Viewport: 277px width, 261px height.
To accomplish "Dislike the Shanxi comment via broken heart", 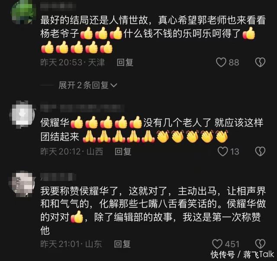I will pos(260,152).
